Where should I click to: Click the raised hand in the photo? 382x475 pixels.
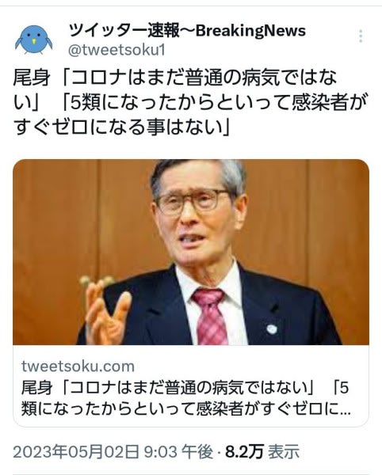tap(105, 310)
